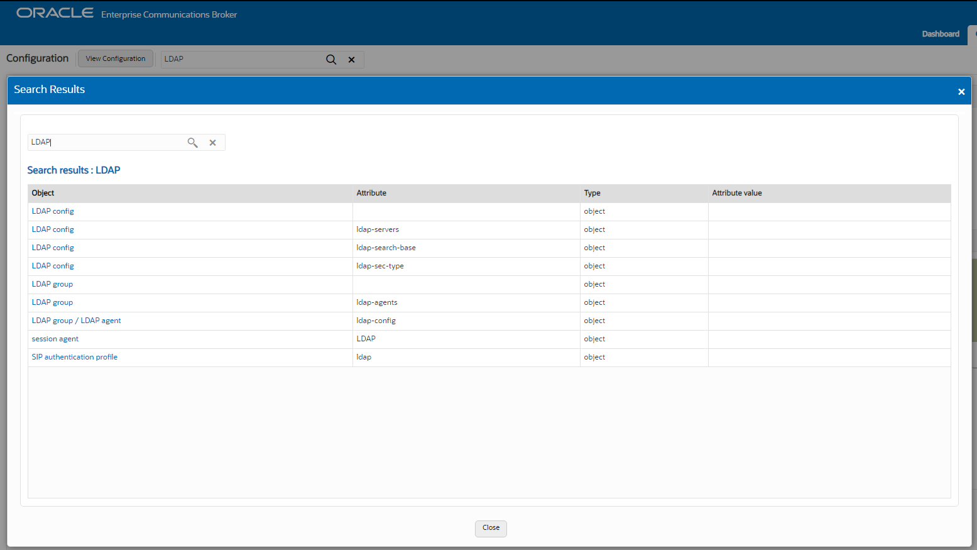Clear the Configuration toolbar search box
The image size is (977, 550).
[352, 60]
